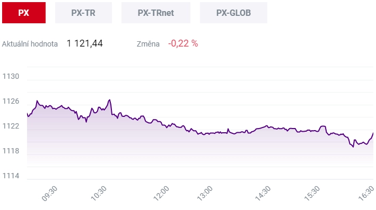Open the PX-TRnet tab
Screen dimensions: 376x210
point(156,13)
